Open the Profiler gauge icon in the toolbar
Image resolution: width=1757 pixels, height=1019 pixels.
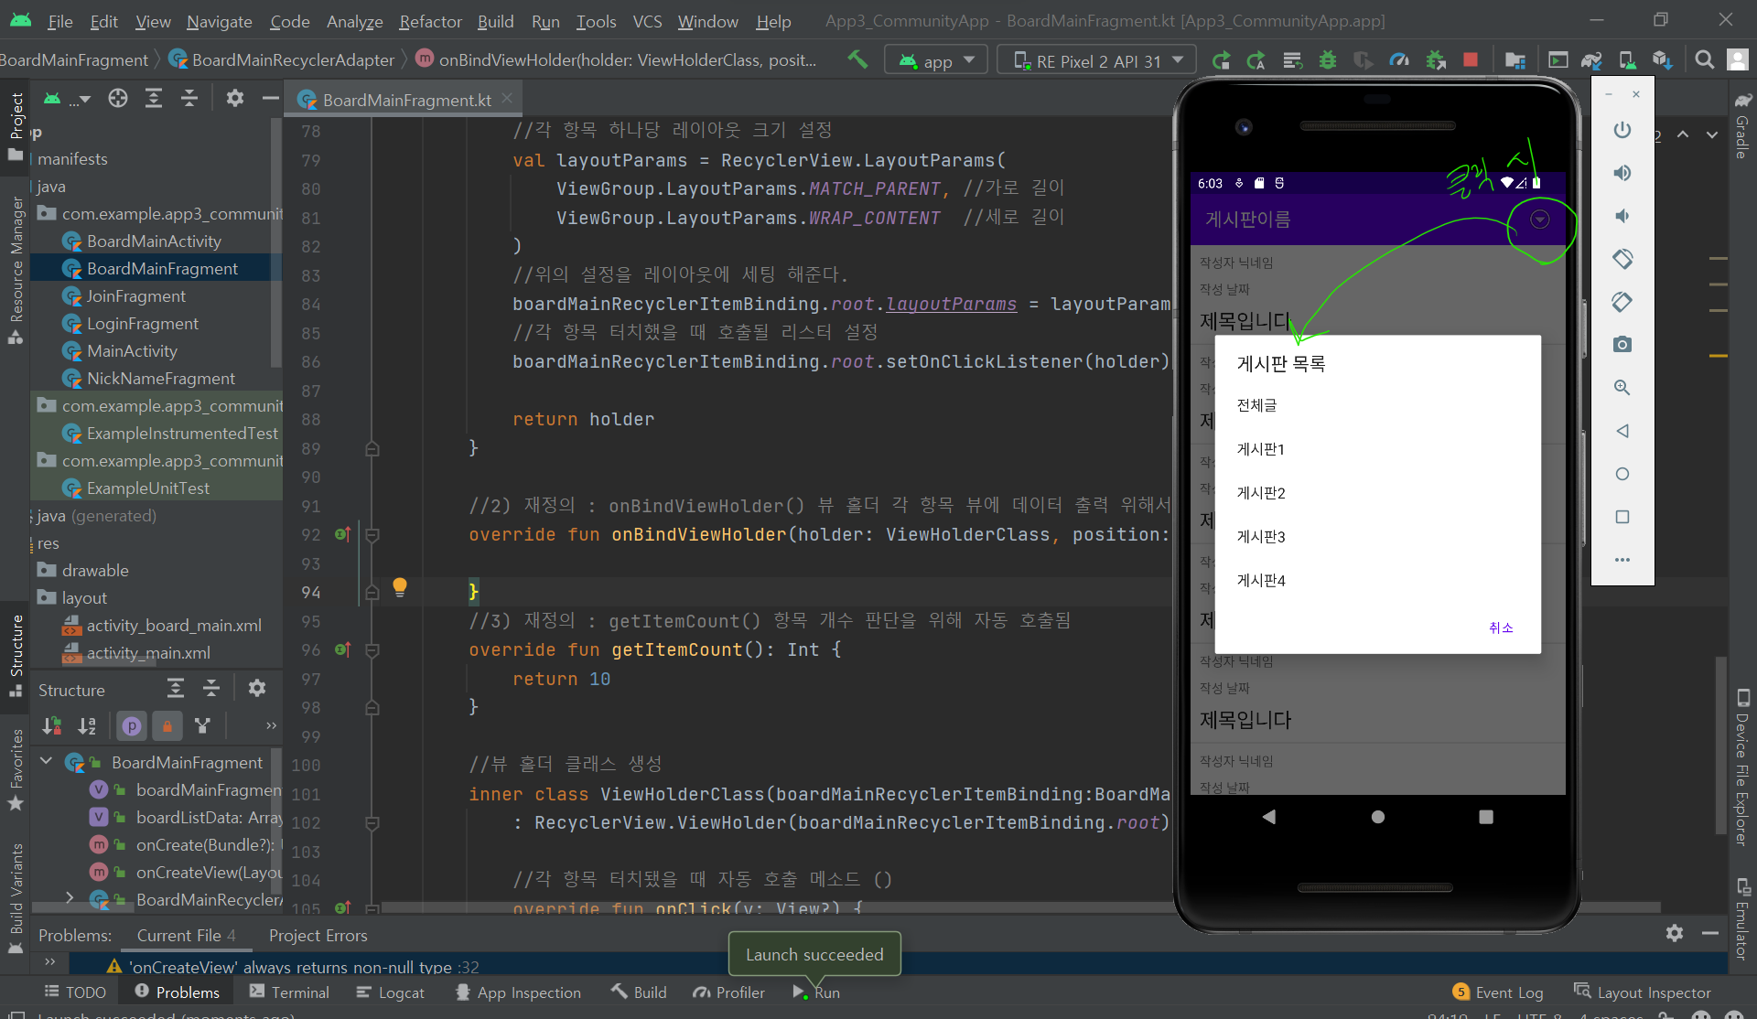point(1399,60)
